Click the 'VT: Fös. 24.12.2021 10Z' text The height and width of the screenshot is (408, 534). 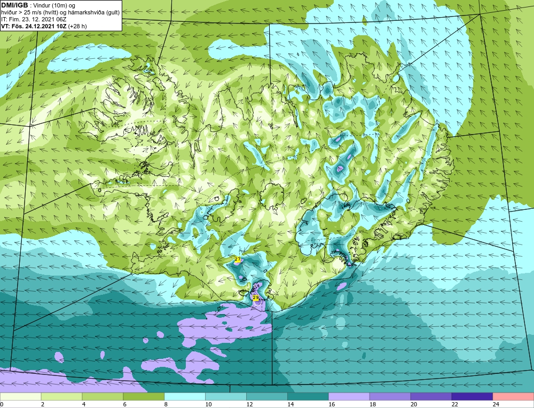pyautogui.click(x=34, y=26)
